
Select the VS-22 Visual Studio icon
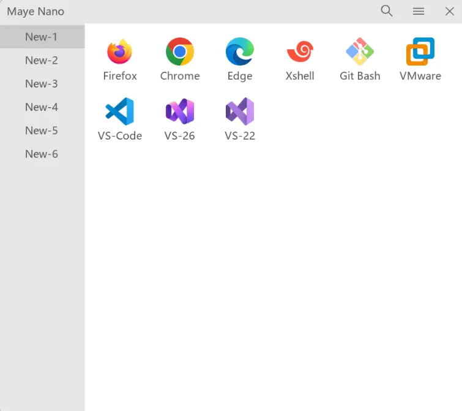point(240,112)
